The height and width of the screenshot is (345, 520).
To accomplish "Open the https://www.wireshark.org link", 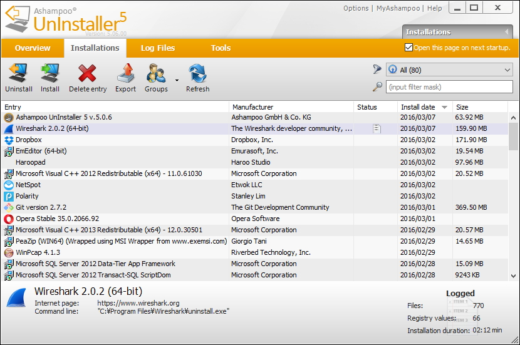I will (138, 303).
